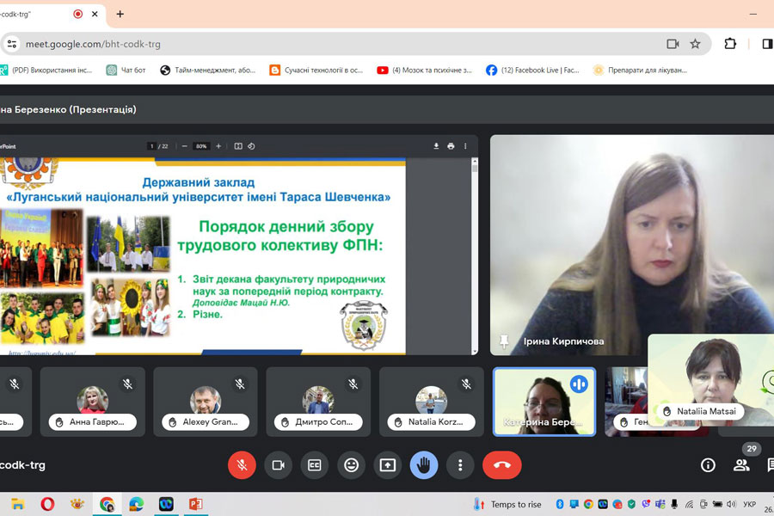Click the PDF page number field
The width and height of the screenshot is (774, 516).
click(152, 146)
